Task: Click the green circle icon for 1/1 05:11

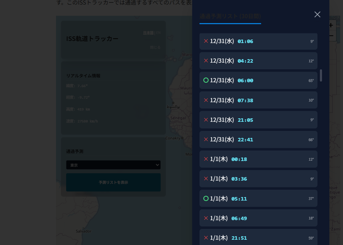Action: [x=206, y=199]
